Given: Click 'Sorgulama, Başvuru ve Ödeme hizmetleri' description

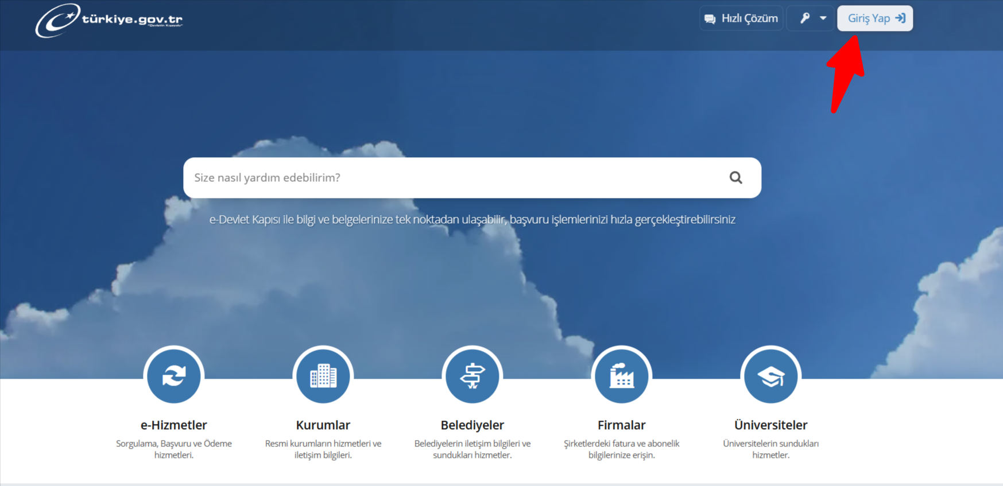Looking at the screenshot, I should (x=174, y=449).
